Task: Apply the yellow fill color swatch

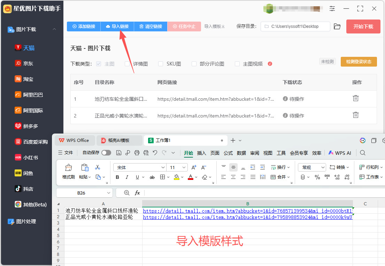Action: coord(177,177)
